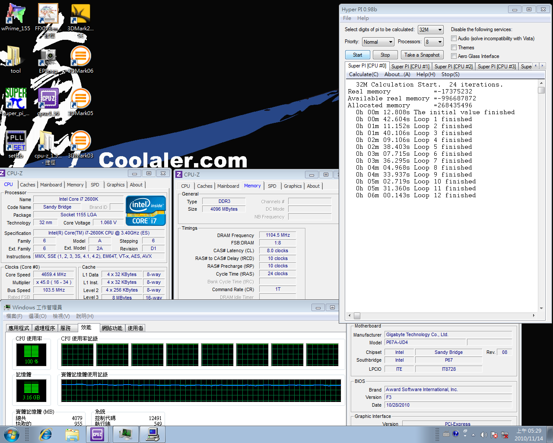Viewport: 553px width, 443px height.
Task: Open Internet Explorer from taskbar
Action: point(45,434)
